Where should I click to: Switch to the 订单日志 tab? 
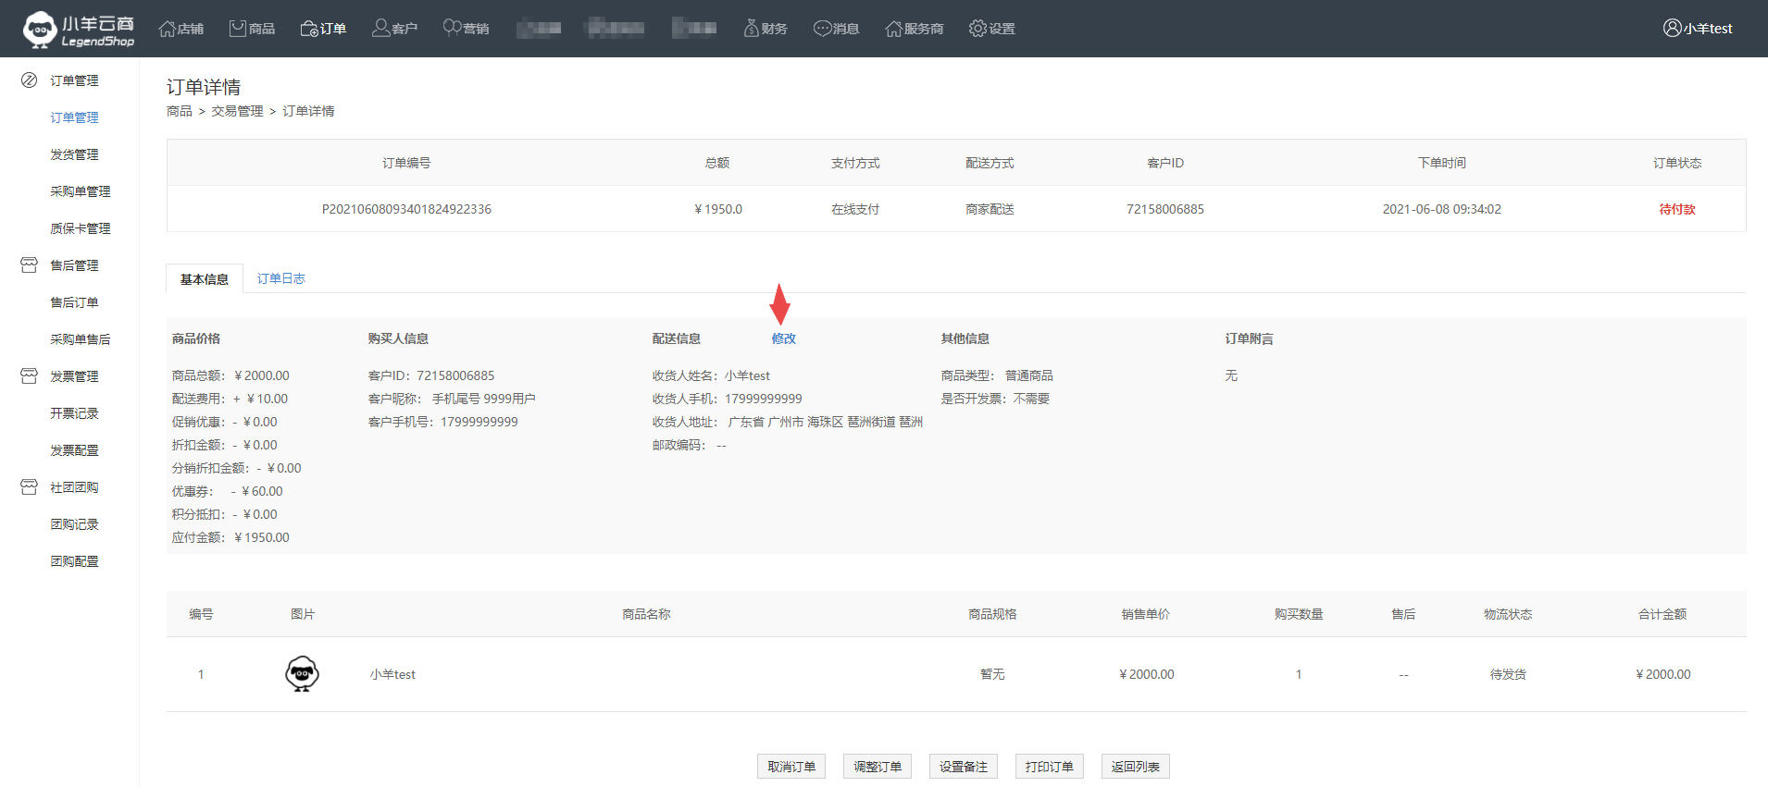280,278
